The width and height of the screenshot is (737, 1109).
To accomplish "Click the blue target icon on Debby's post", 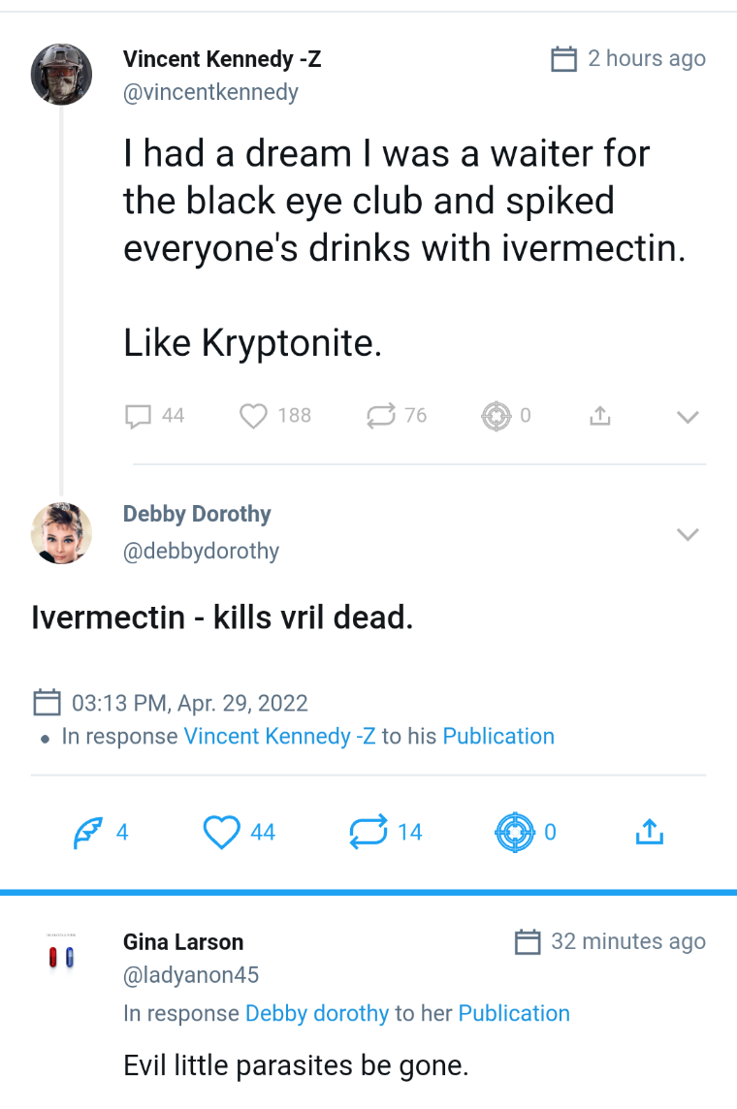I will pos(514,832).
